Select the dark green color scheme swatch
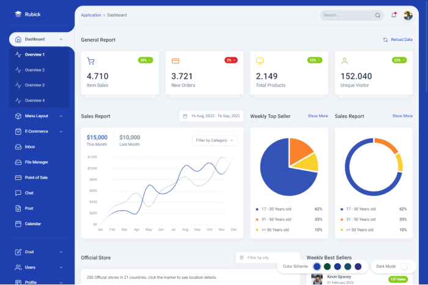Viewport: 428px width, 285px height. click(327, 267)
